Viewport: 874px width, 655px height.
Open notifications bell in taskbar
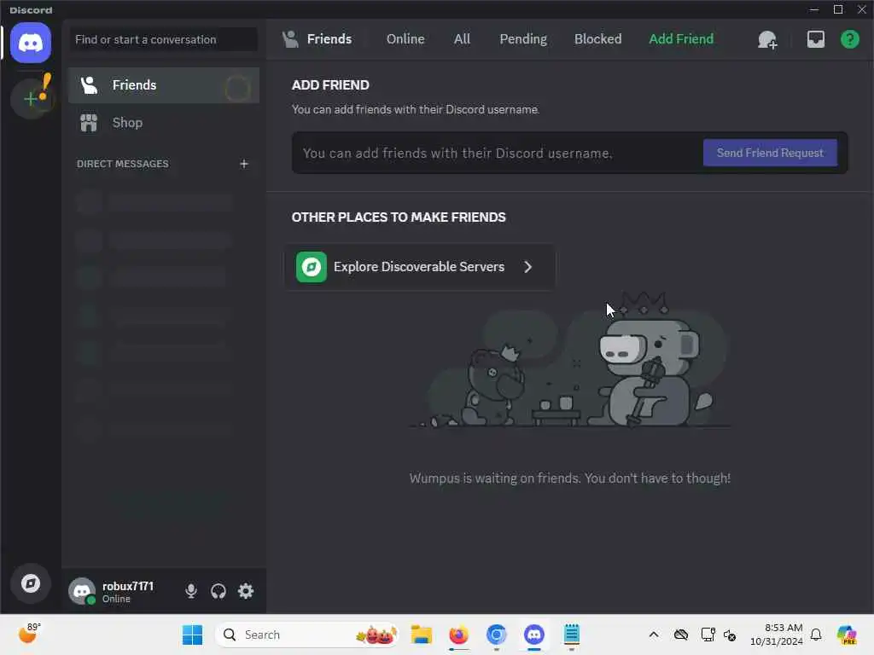pyautogui.click(x=816, y=635)
